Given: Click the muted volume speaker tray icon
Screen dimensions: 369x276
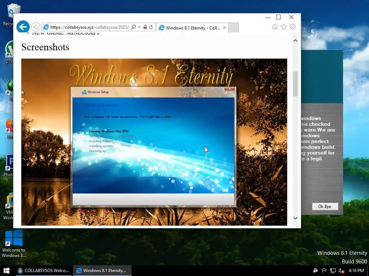Looking at the screenshot, I should click(x=341, y=271).
